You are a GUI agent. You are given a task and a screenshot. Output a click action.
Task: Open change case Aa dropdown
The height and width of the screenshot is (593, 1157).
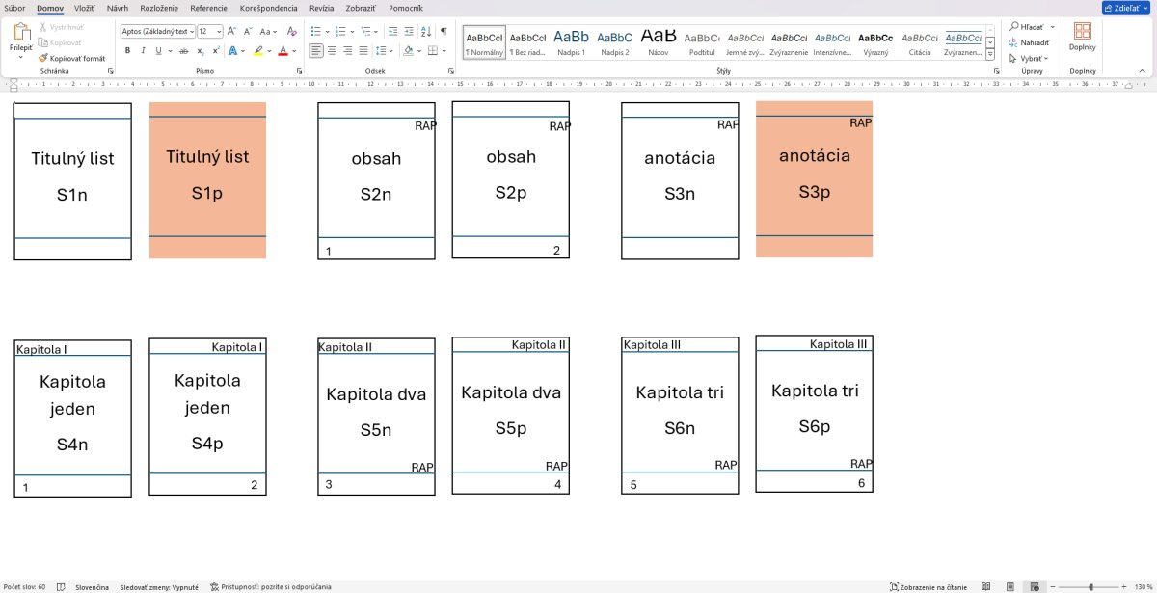pos(268,31)
